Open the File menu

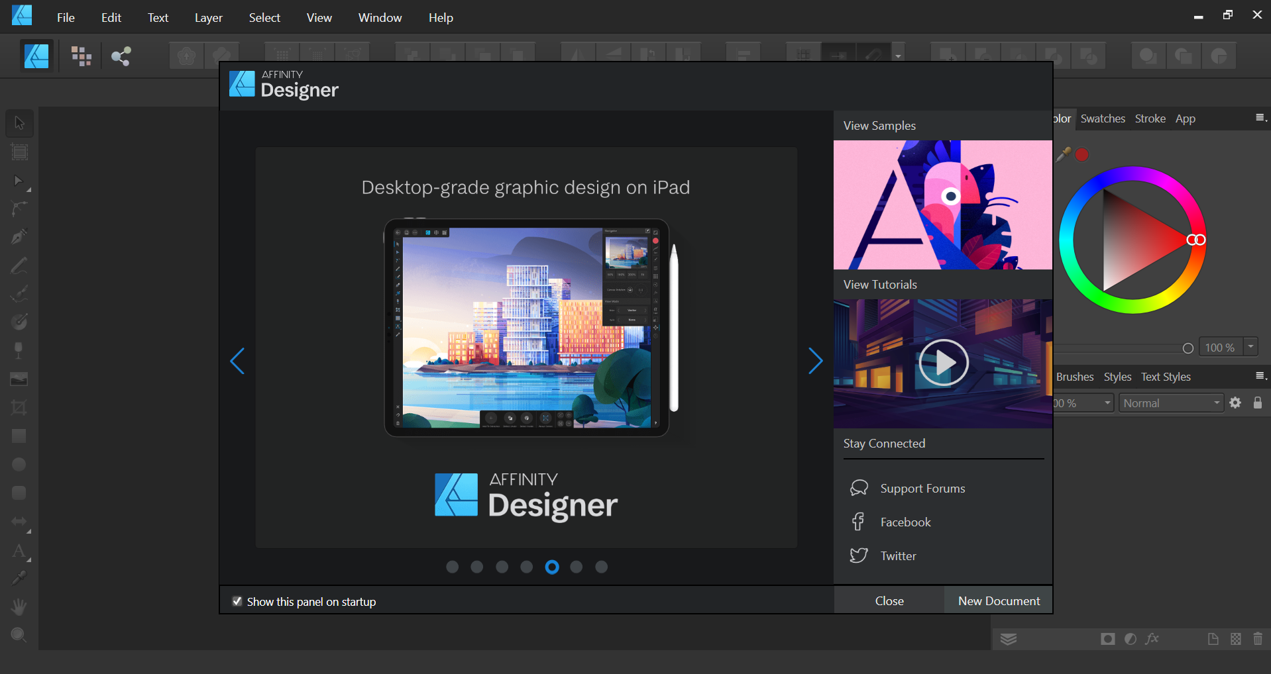(x=66, y=18)
